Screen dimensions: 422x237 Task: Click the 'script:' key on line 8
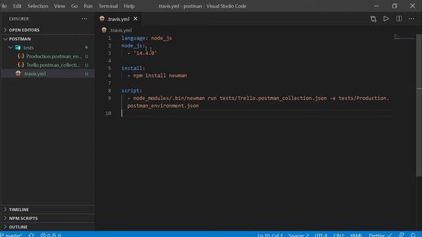click(x=132, y=91)
